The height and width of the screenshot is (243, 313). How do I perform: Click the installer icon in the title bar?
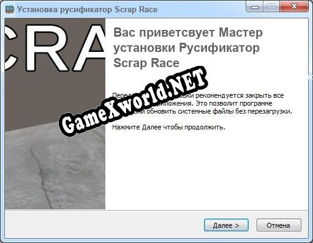(10, 9)
